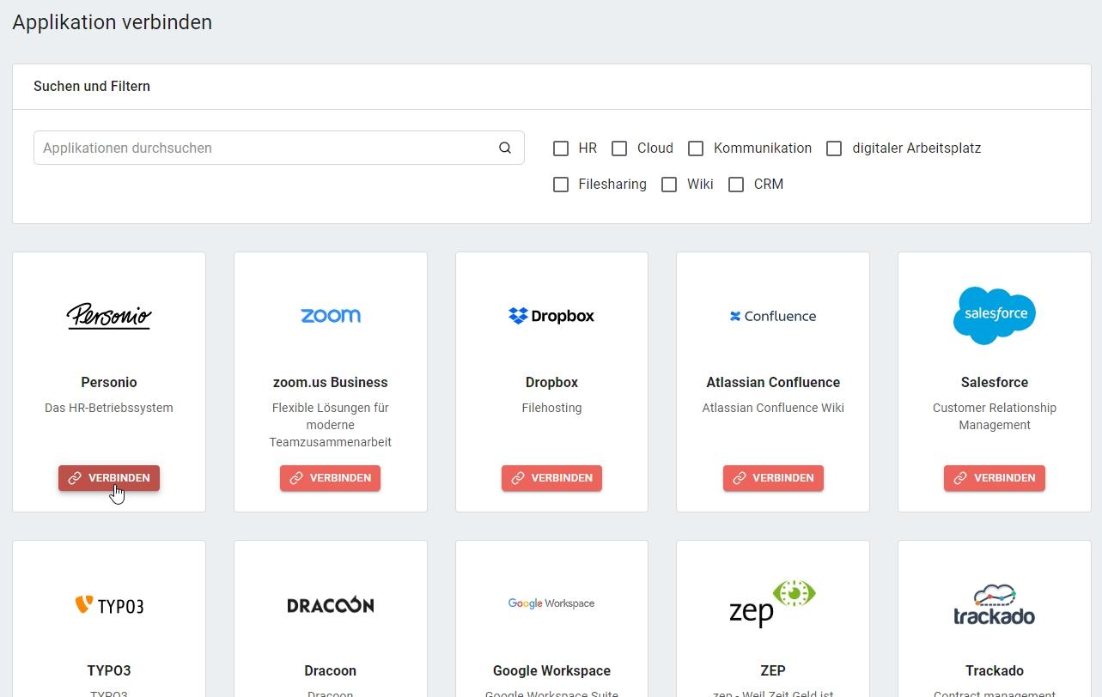Click 'Atlassian Confluence Wiki' description
This screenshot has height=697, width=1102.
coord(773,408)
